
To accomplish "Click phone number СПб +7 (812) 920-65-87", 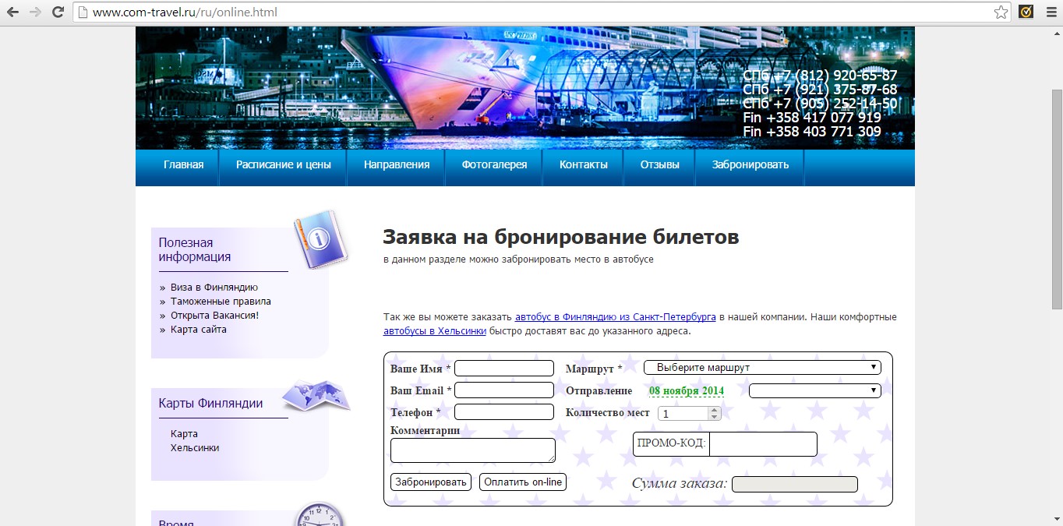I will 820,76.
